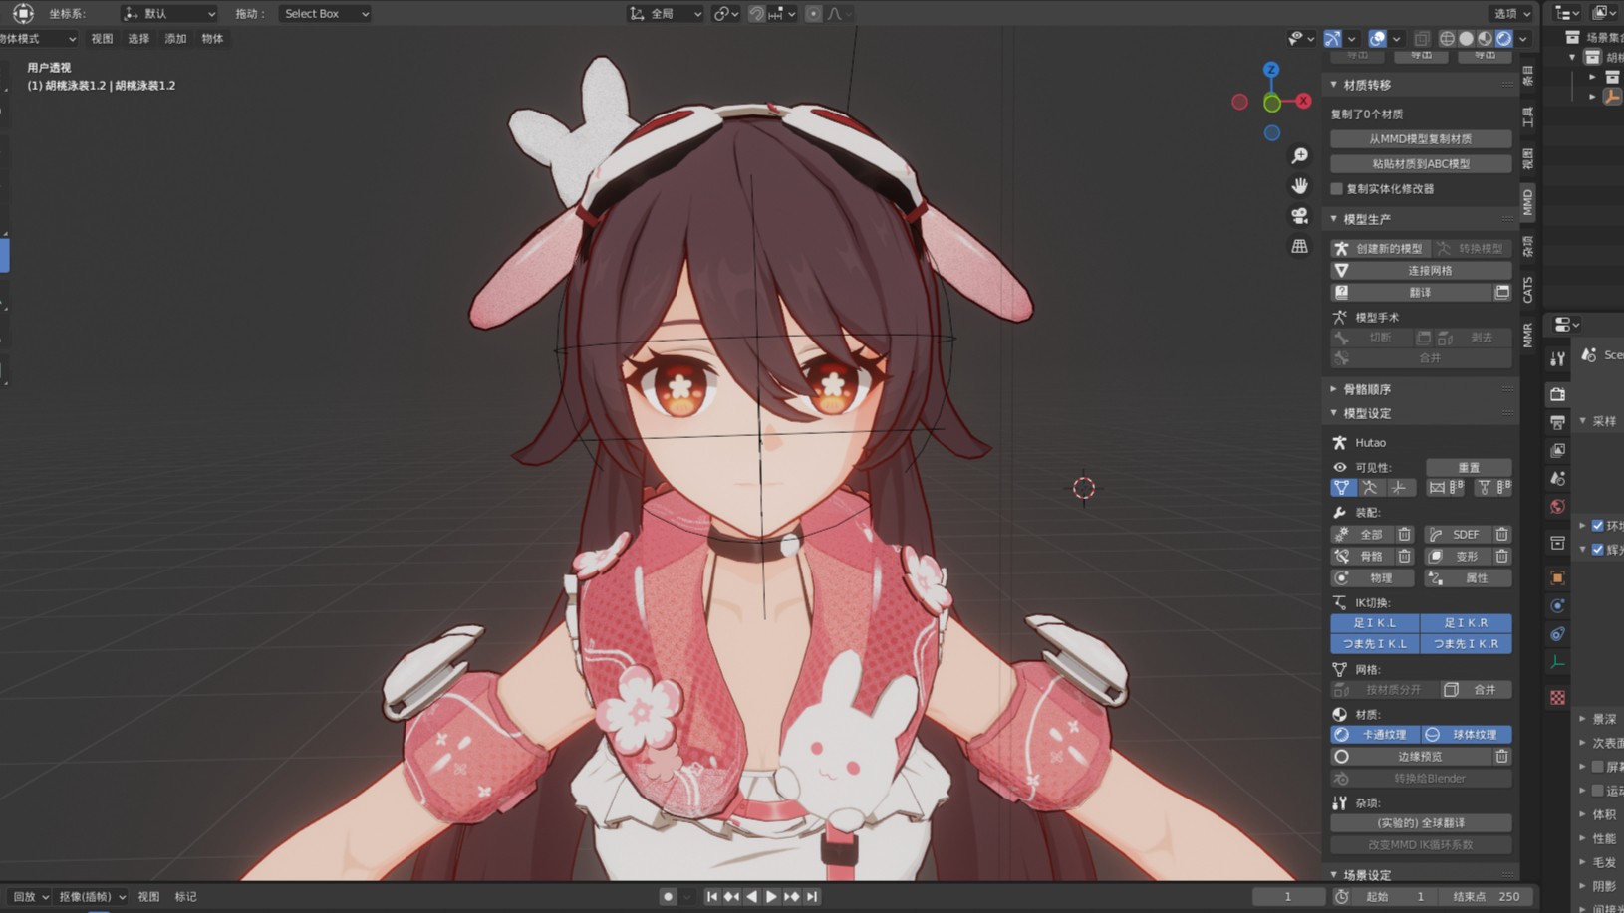The width and height of the screenshot is (1624, 913).
Task: Click the 从MMD模型复制材质 button
Action: click(1420, 139)
